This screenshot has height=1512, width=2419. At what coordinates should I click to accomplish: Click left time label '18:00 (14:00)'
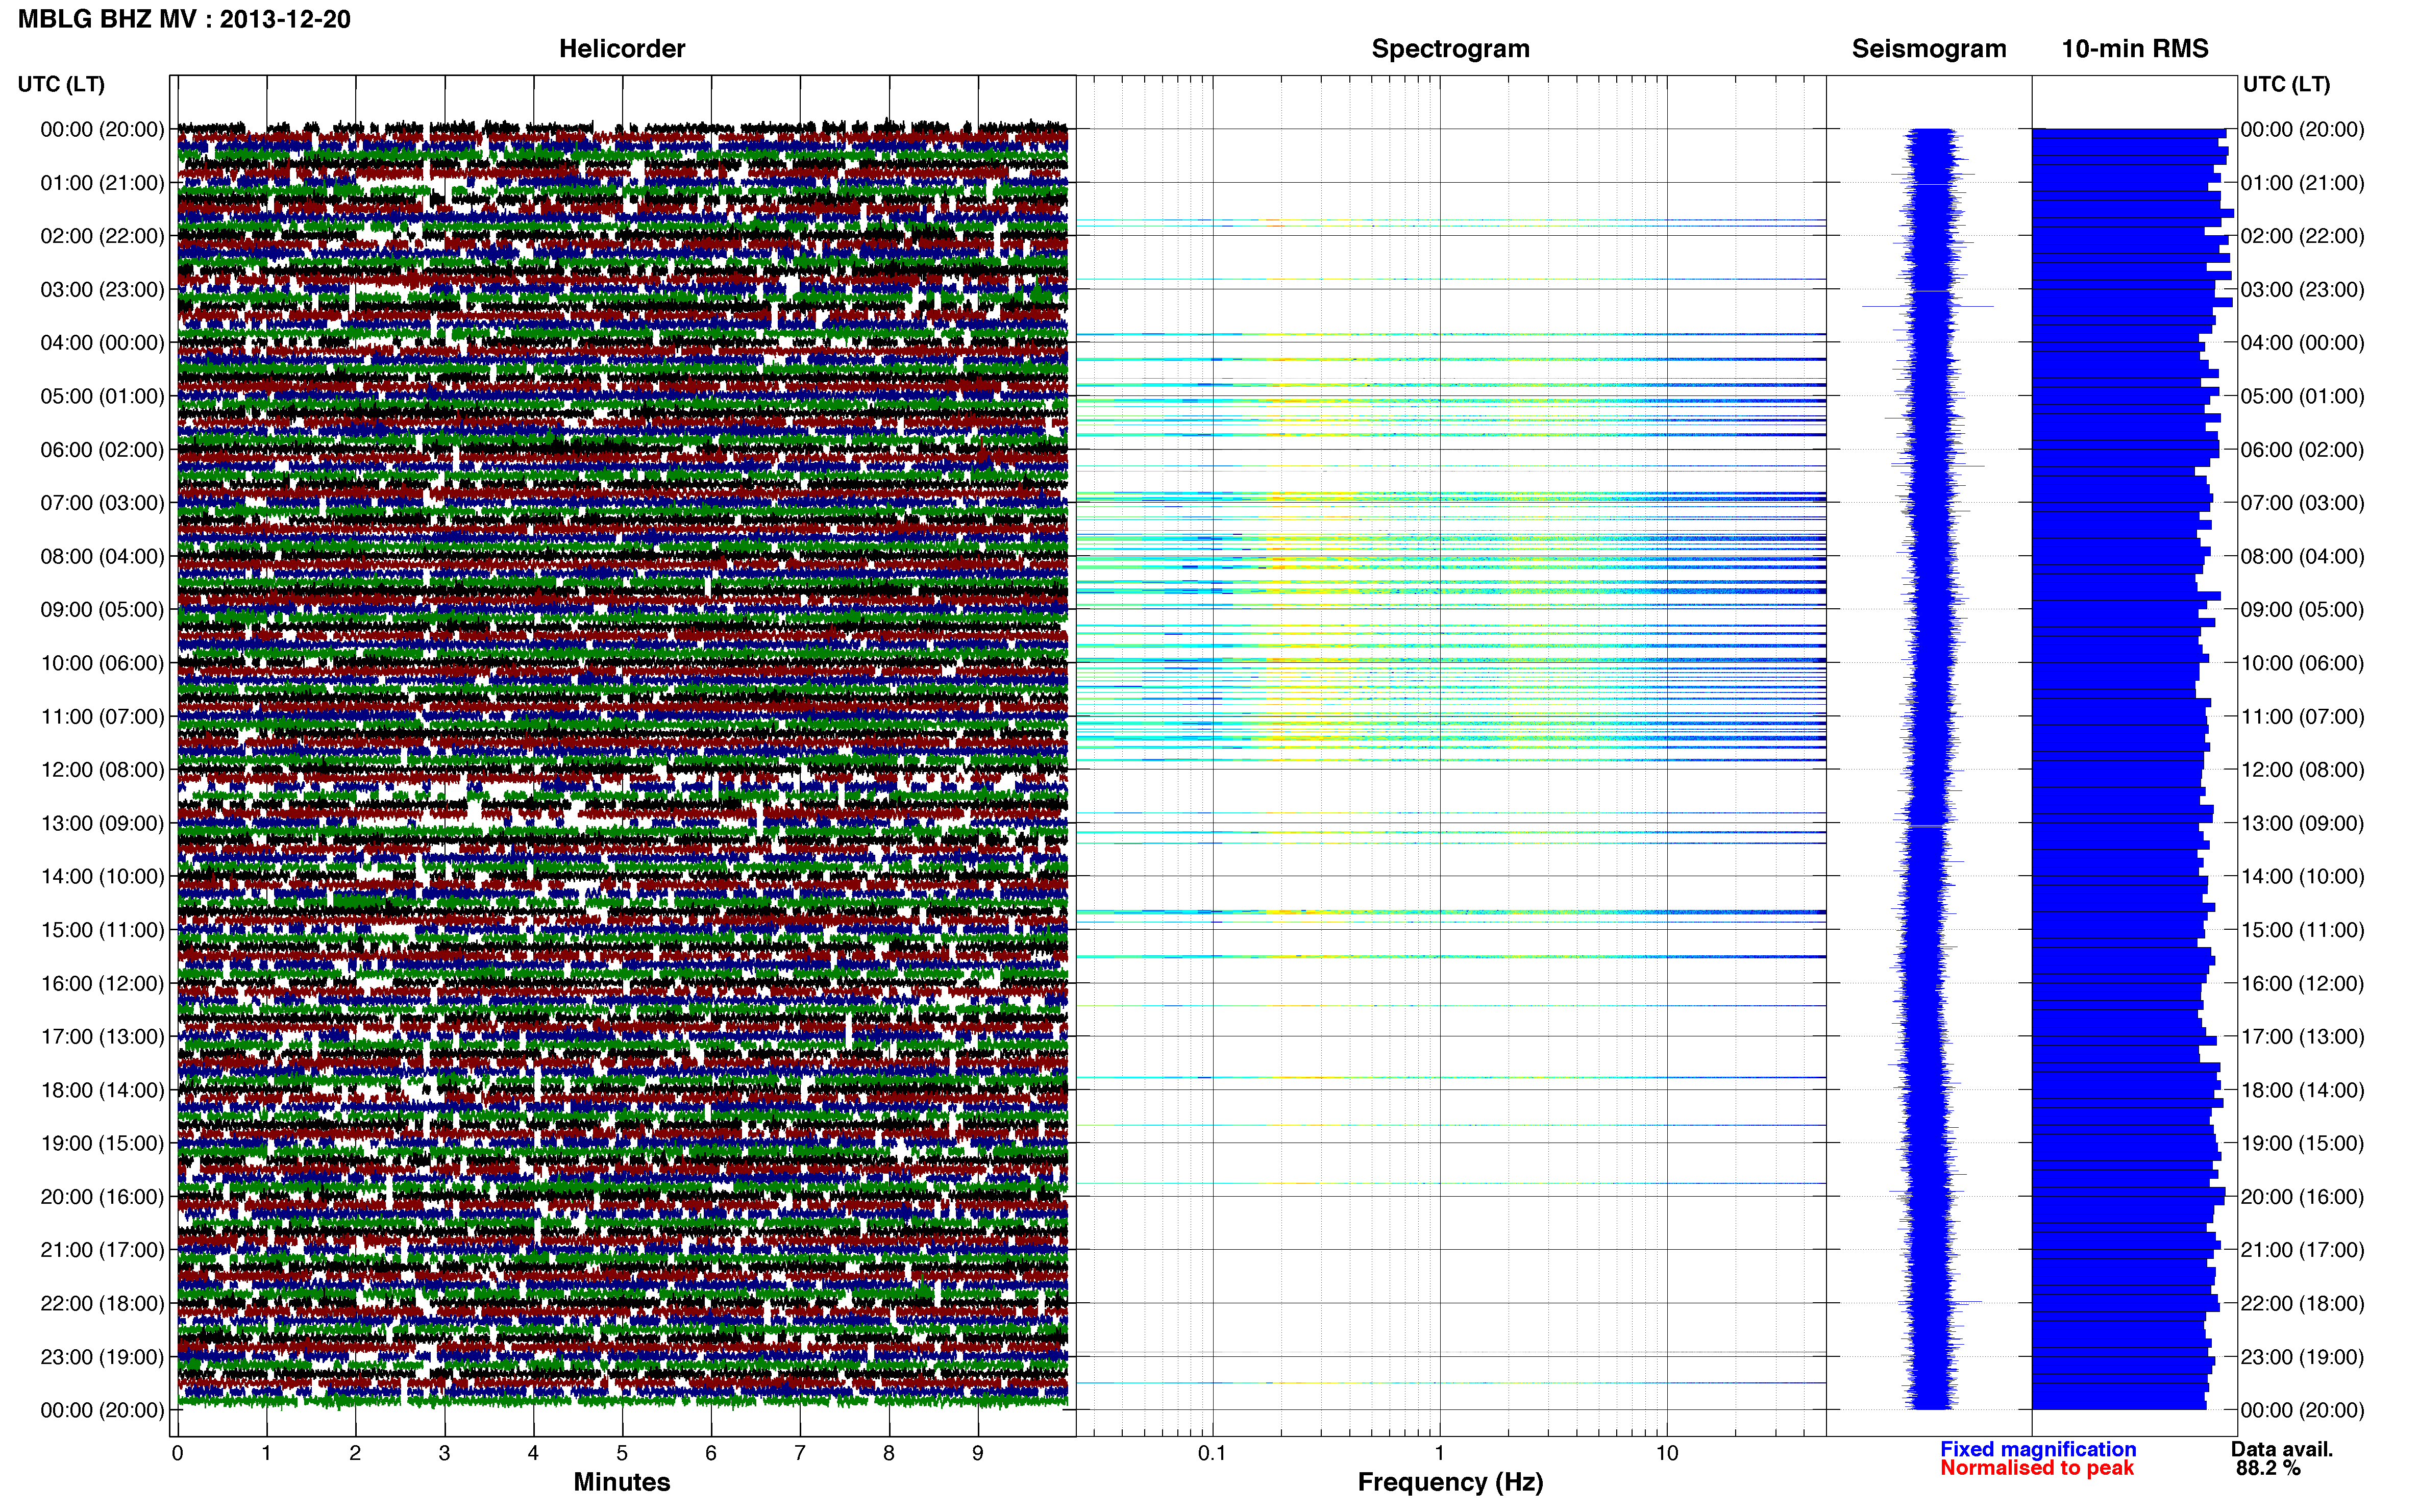tap(102, 1090)
